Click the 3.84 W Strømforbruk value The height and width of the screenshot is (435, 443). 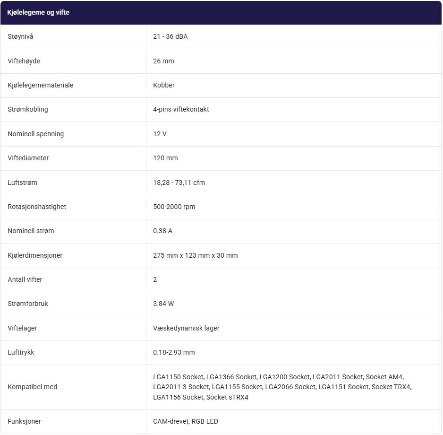(163, 304)
